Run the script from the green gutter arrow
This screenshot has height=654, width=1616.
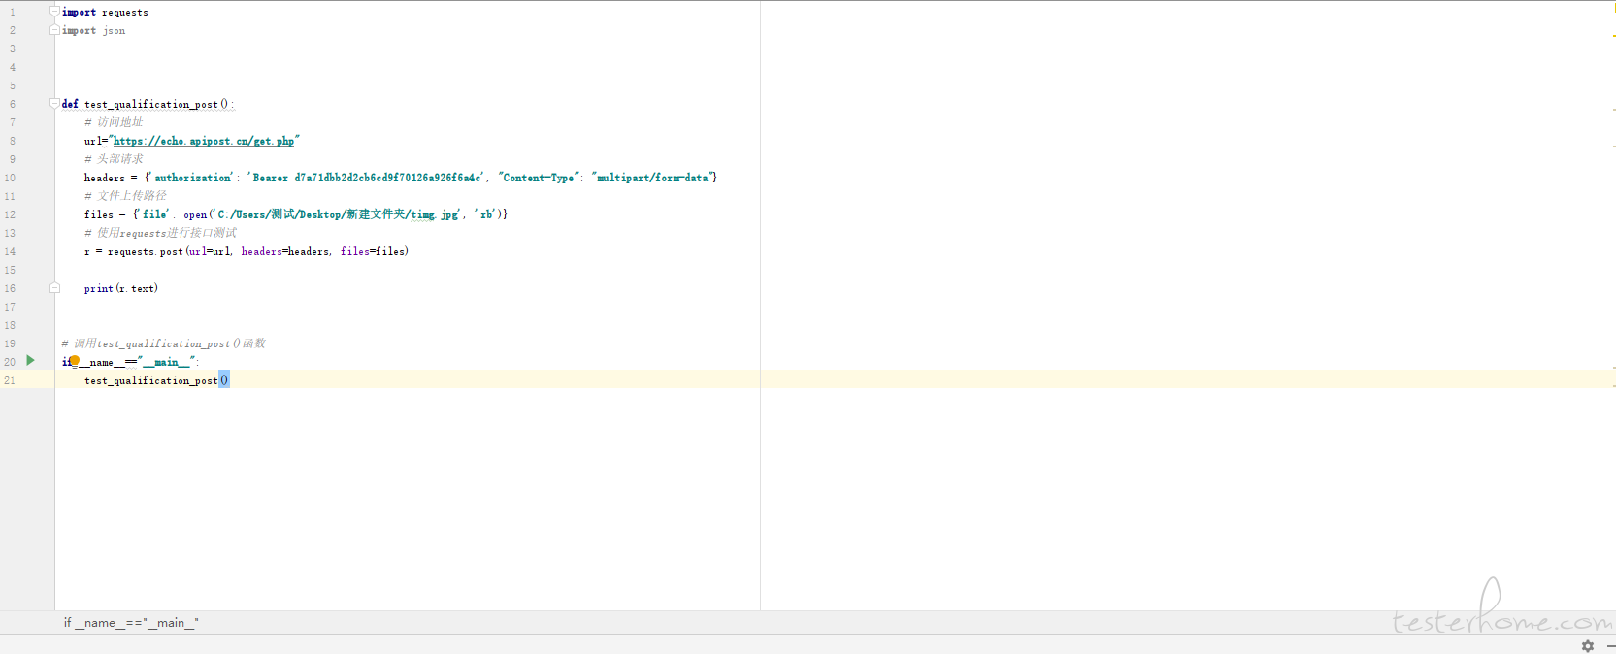coord(30,360)
